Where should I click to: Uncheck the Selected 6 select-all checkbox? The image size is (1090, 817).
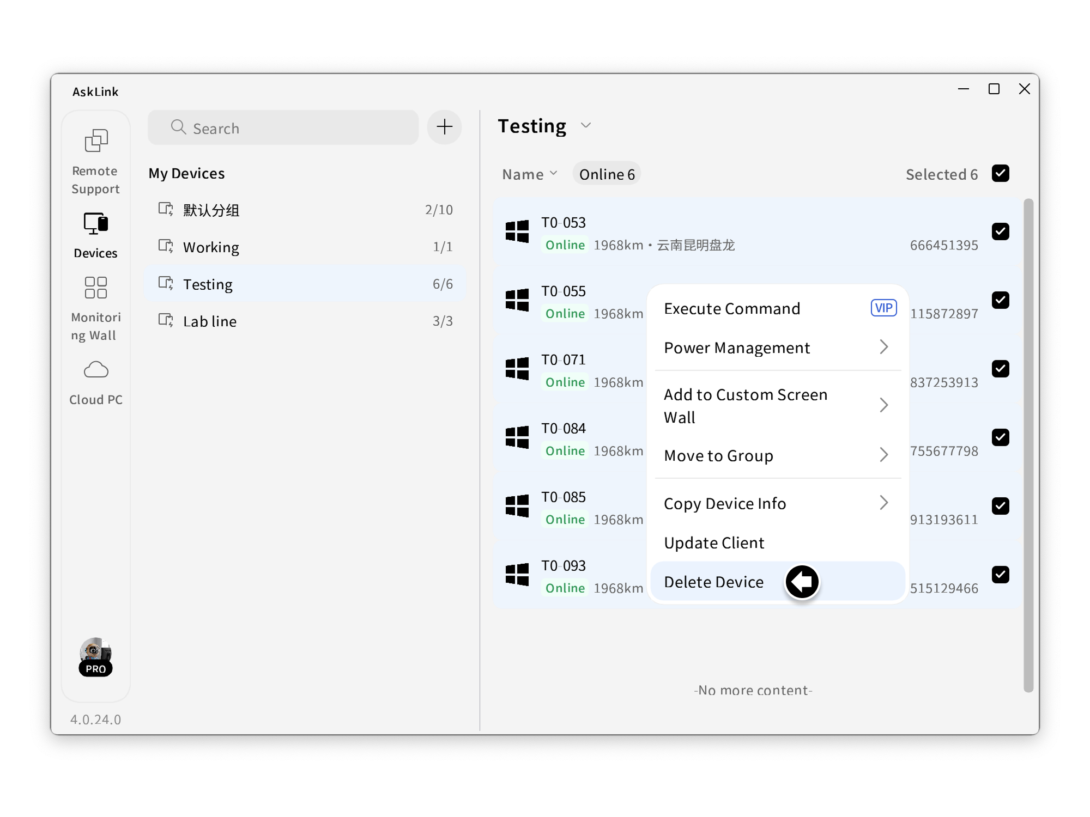(x=1001, y=174)
